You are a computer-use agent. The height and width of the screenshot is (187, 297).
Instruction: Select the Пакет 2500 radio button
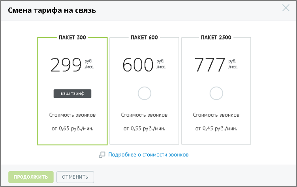click(216, 93)
